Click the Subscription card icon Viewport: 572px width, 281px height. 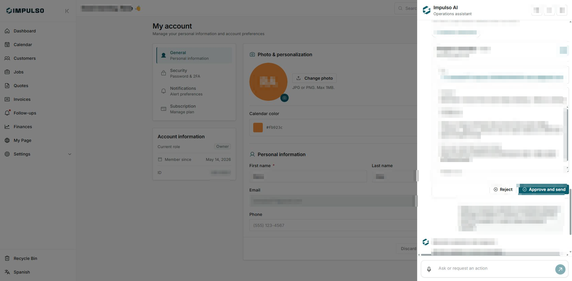click(x=164, y=109)
